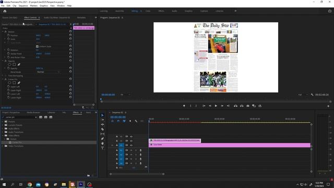The image size is (334, 188).
Task: Switch to the Metadata tab
Action: point(81,17)
